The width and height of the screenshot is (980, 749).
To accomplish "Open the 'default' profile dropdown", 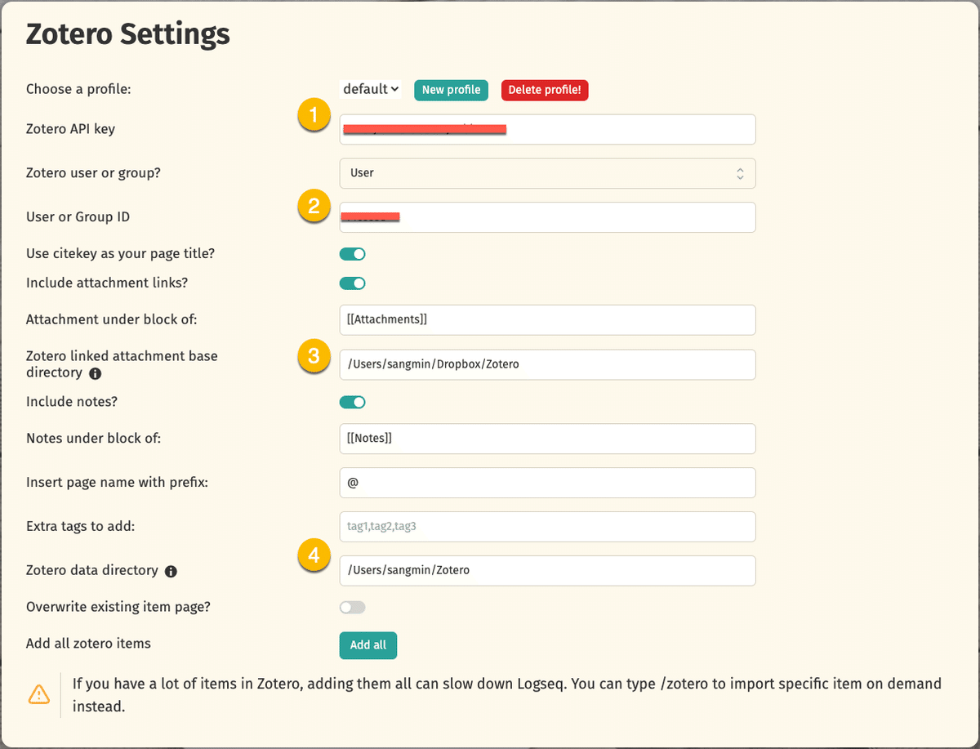I will pyautogui.click(x=371, y=89).
